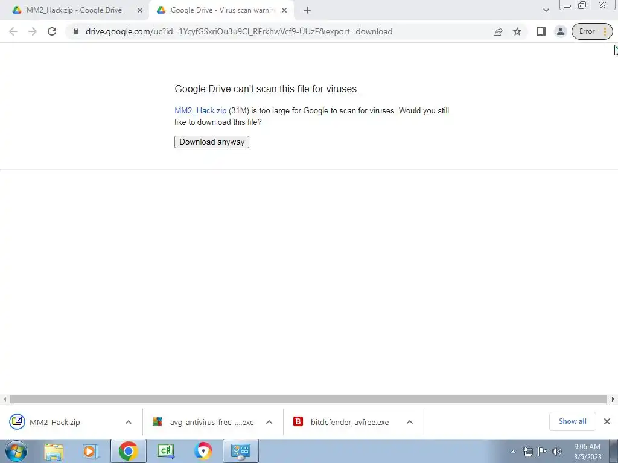Open the tab search chevron
618x463 pixels.
[x=546, y=10]
